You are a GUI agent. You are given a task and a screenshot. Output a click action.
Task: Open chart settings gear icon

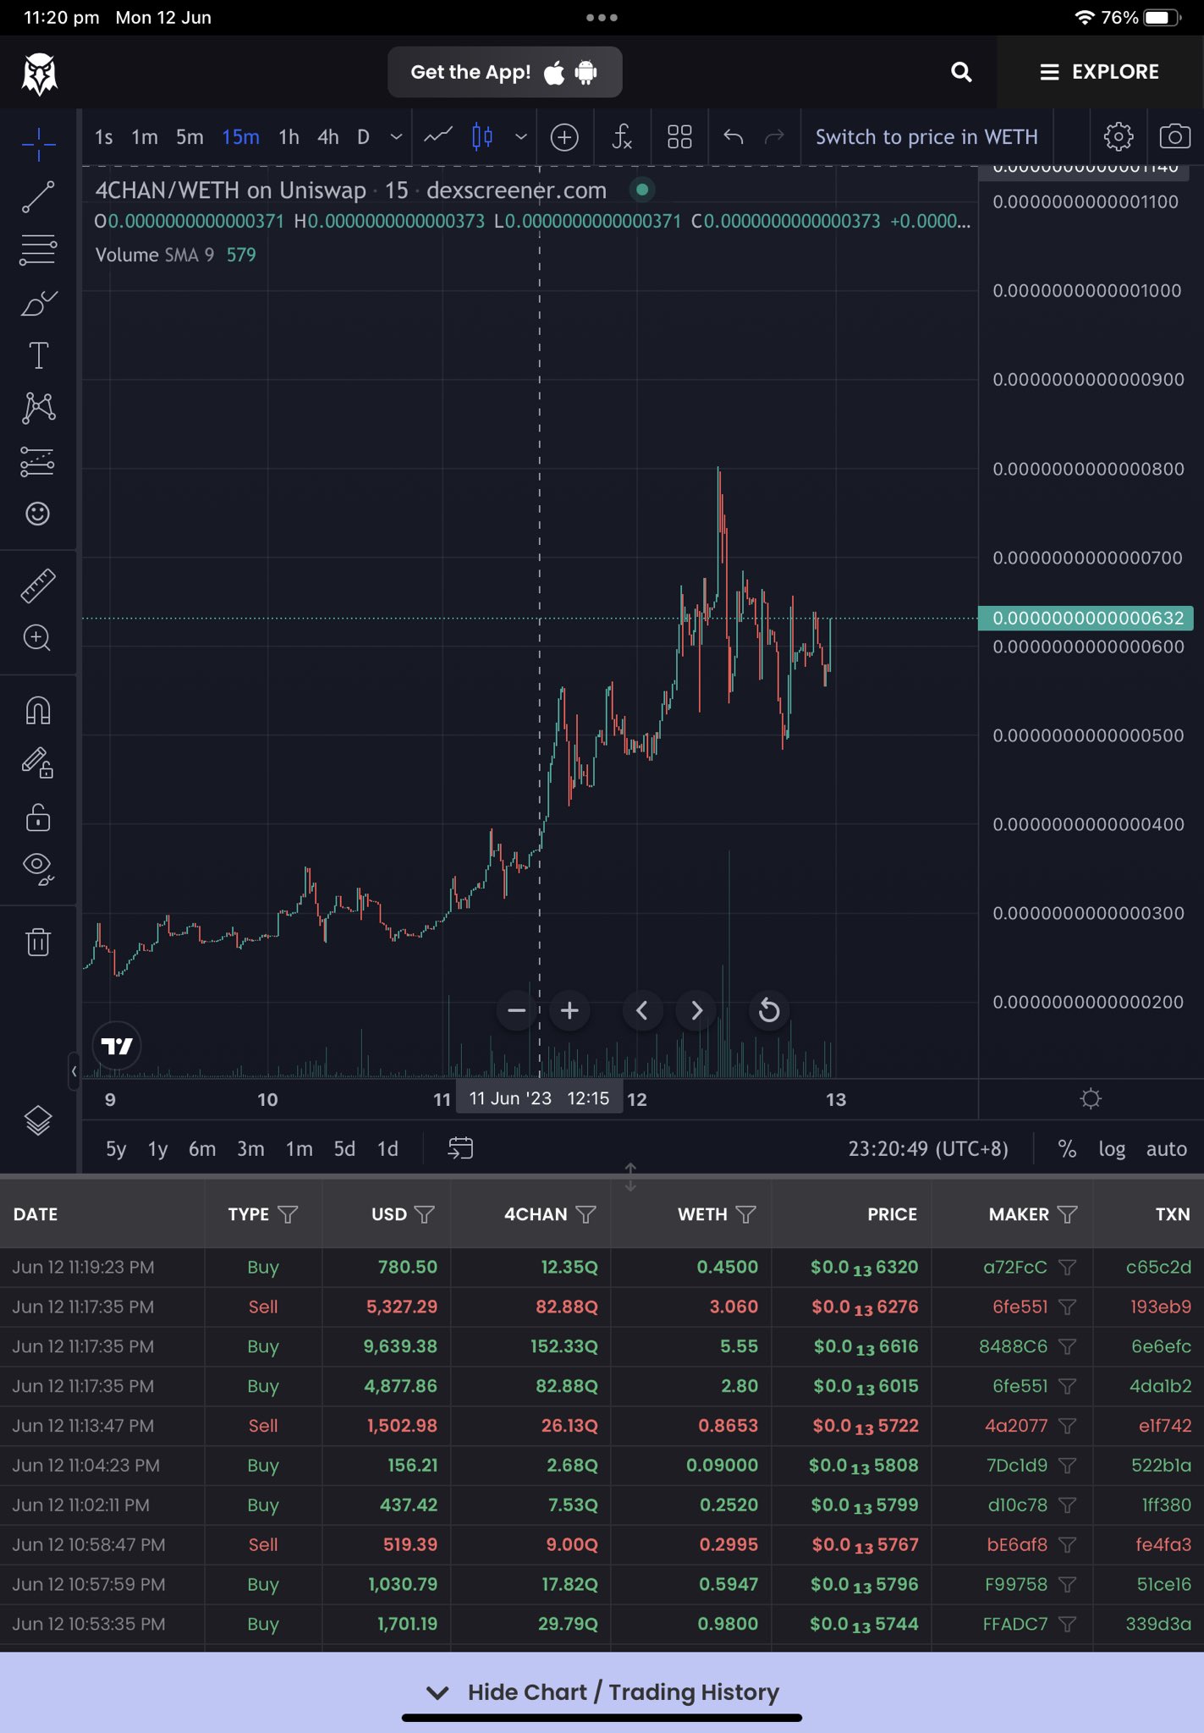point(1119,136)
